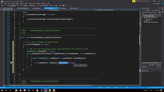
Task: Close the CharacterManager.cs tab
Action: click(57, 8)
